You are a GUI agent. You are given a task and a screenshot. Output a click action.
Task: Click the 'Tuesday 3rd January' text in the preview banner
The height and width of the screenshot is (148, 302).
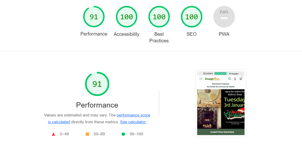pyautogui.click(x=234, y=102)
